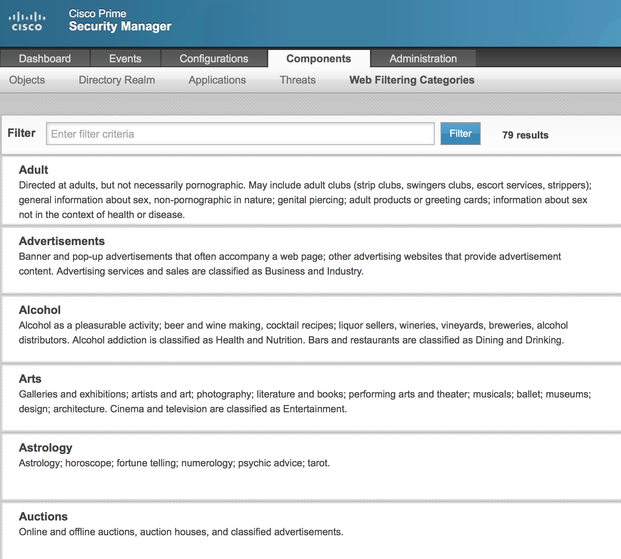This screenshot has height=559, width=621.
Task: Click the Auctions category heading
Action: tap(43, 516)
